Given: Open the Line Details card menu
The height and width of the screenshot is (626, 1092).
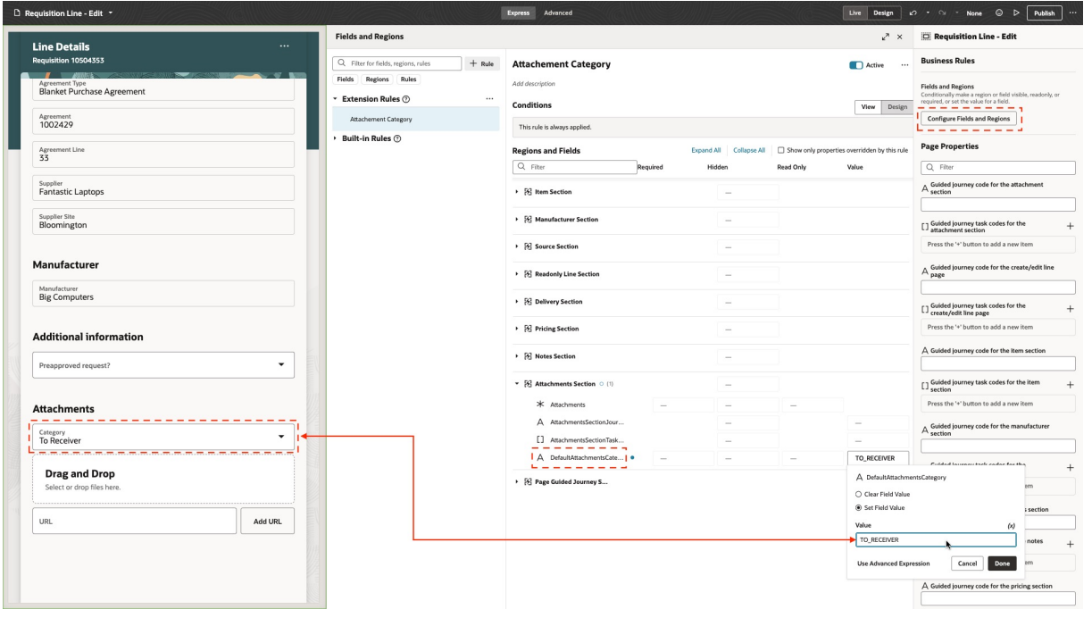Looking at the screenshot, I should click(x=284, y=46).
